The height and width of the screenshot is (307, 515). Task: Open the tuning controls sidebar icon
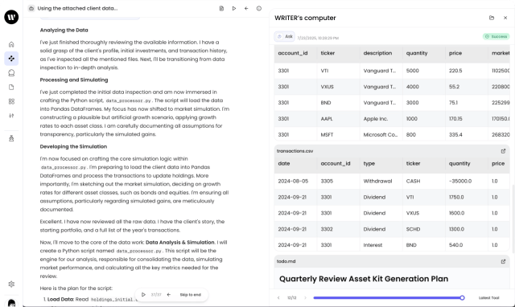[x=11, y=116]
